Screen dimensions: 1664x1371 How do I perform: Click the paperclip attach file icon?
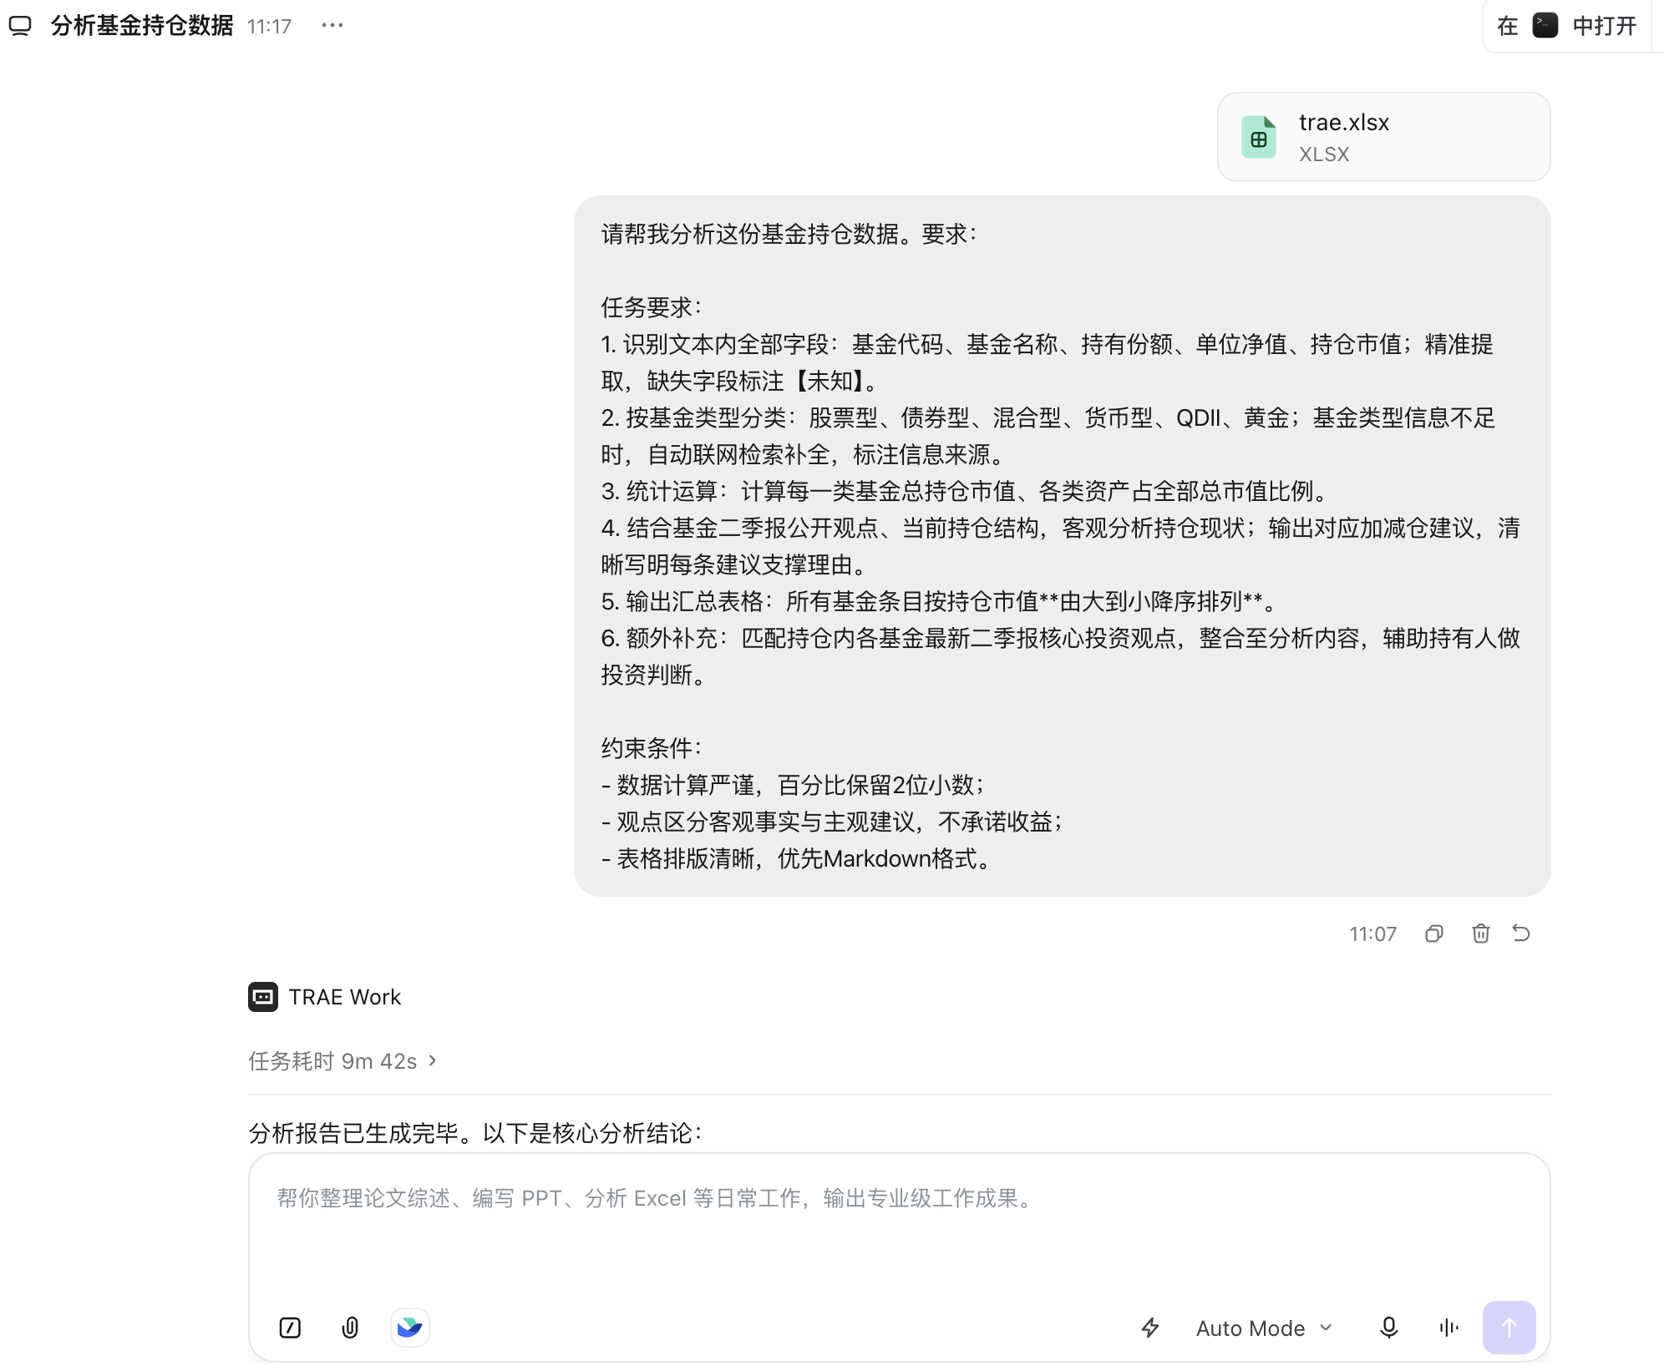point(350,1328)
